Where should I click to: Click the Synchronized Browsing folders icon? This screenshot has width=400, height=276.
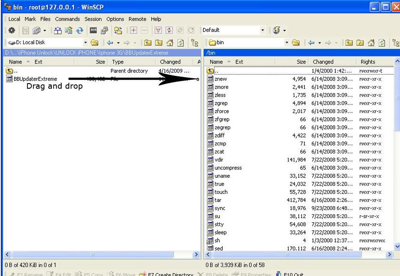(x=118, y=30)
